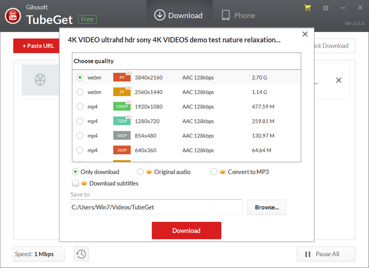Click the 720P quality badge
The image size is (369, 268).
tap(122, 121)
